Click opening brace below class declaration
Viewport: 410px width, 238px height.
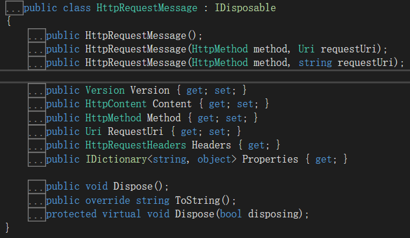[x=9, y=21]
